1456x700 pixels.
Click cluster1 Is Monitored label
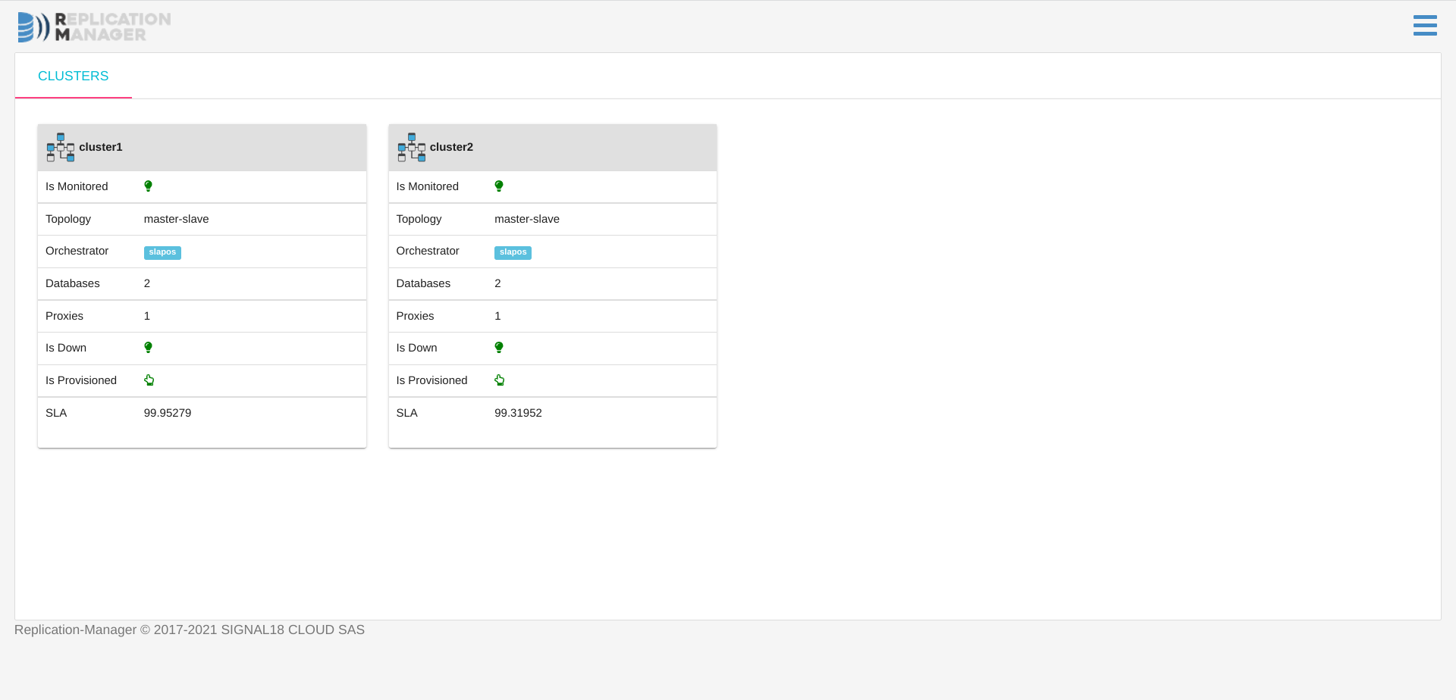(77, 186)
